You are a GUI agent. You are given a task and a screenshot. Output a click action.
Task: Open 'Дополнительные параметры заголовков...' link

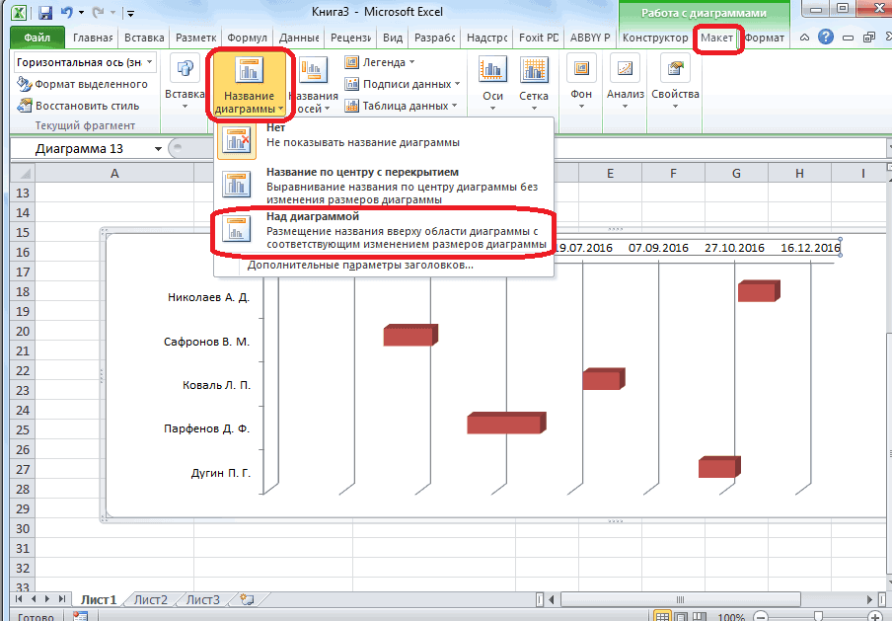[360, 265]
